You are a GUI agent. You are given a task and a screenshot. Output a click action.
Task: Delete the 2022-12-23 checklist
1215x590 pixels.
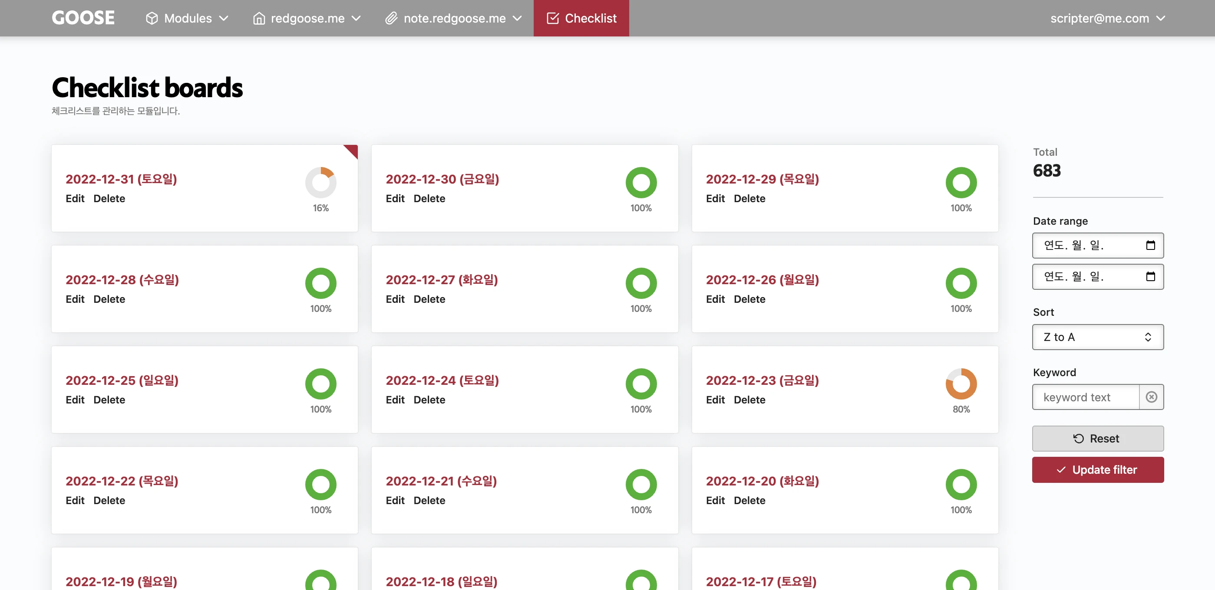tap(749, 400)
